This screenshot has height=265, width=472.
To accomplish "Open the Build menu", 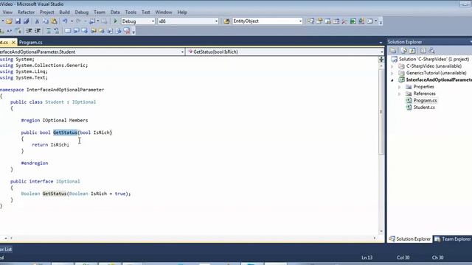I will tap(64, 13).
